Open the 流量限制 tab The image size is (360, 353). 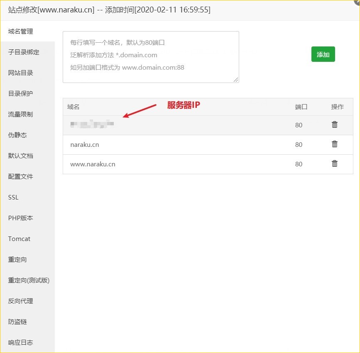click(x=27, y=114)
